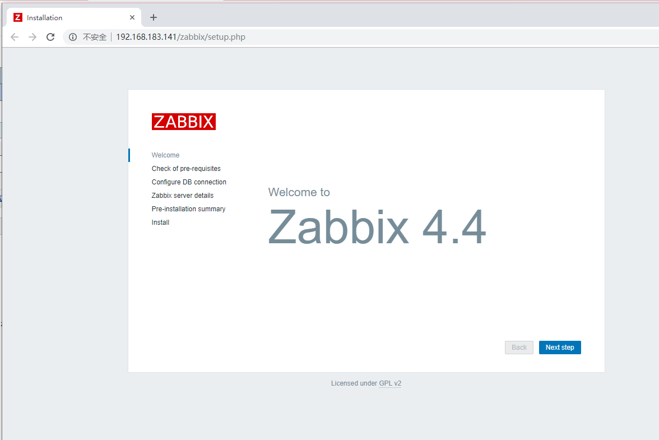Click the Zabbix 4.4 title text
This screenshot has width=659, height=440.
coord(377,227)
